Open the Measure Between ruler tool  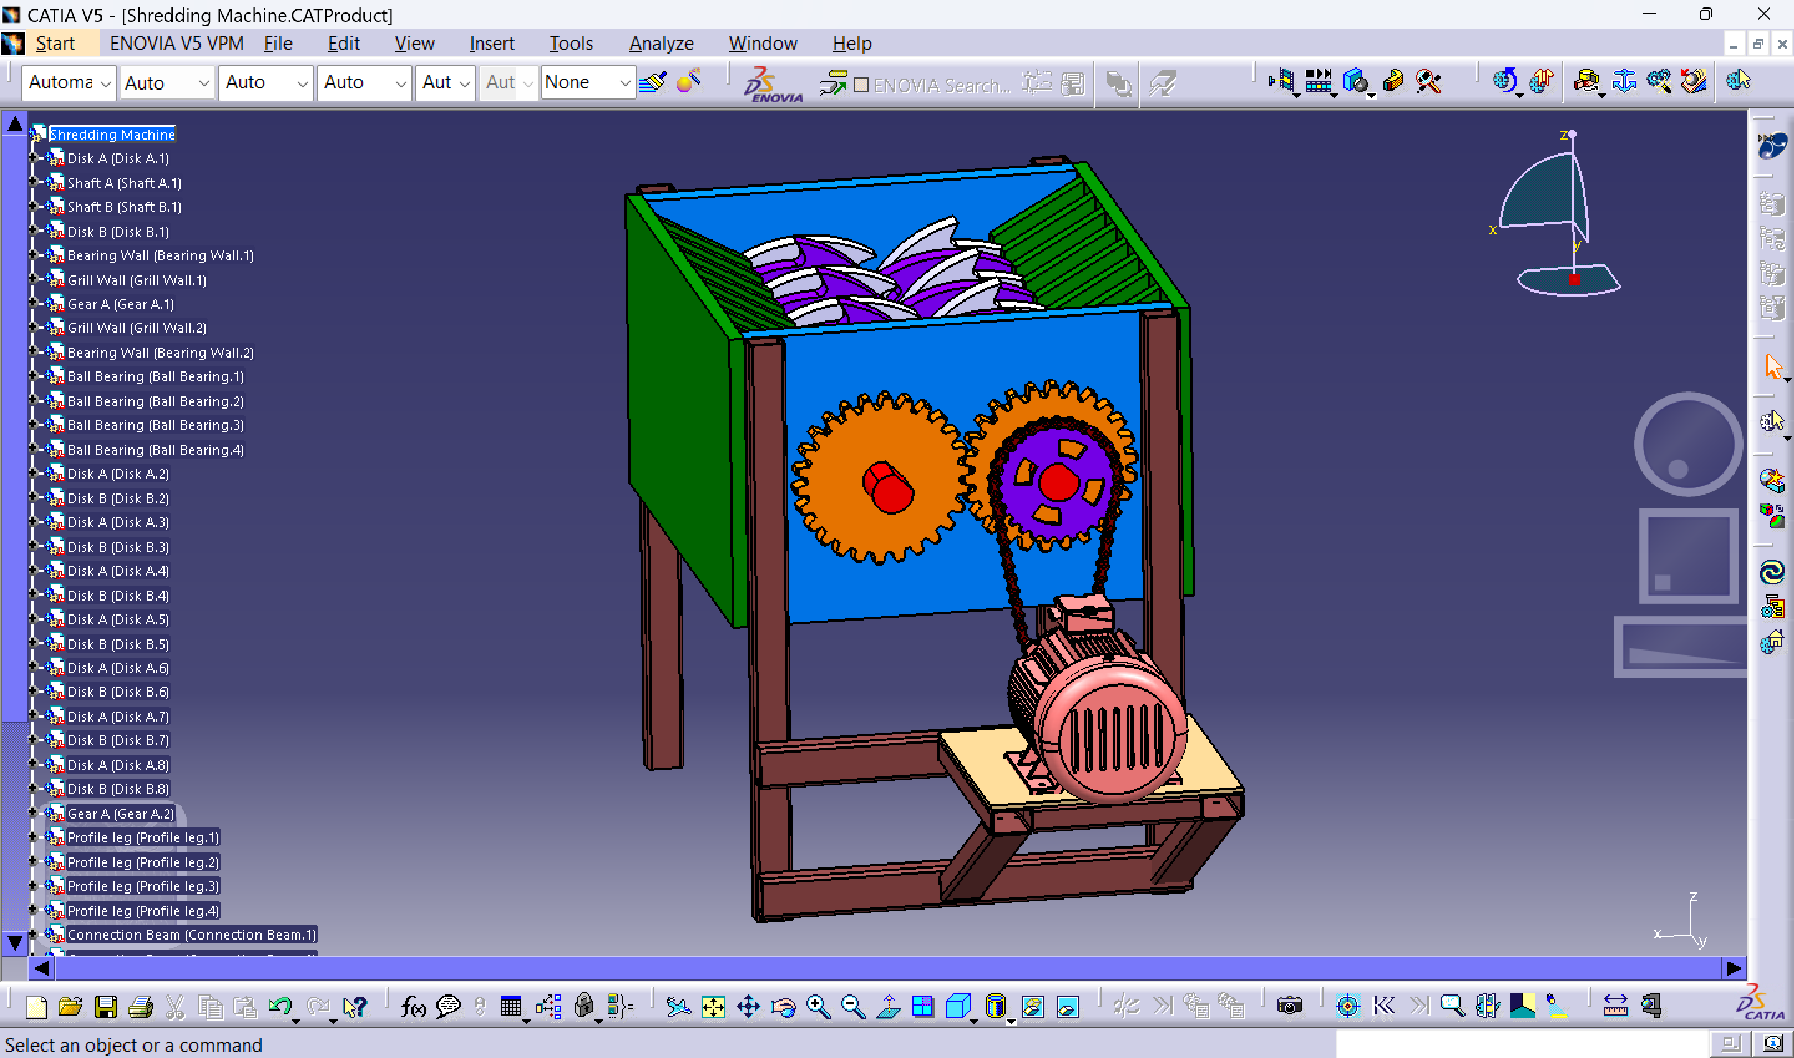pyautogui.click(x=1615, y=1006)
